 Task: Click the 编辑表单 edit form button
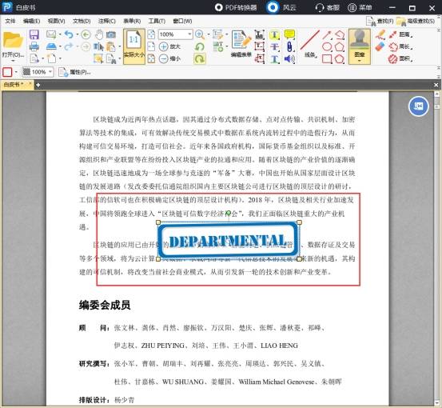point(241,44)
